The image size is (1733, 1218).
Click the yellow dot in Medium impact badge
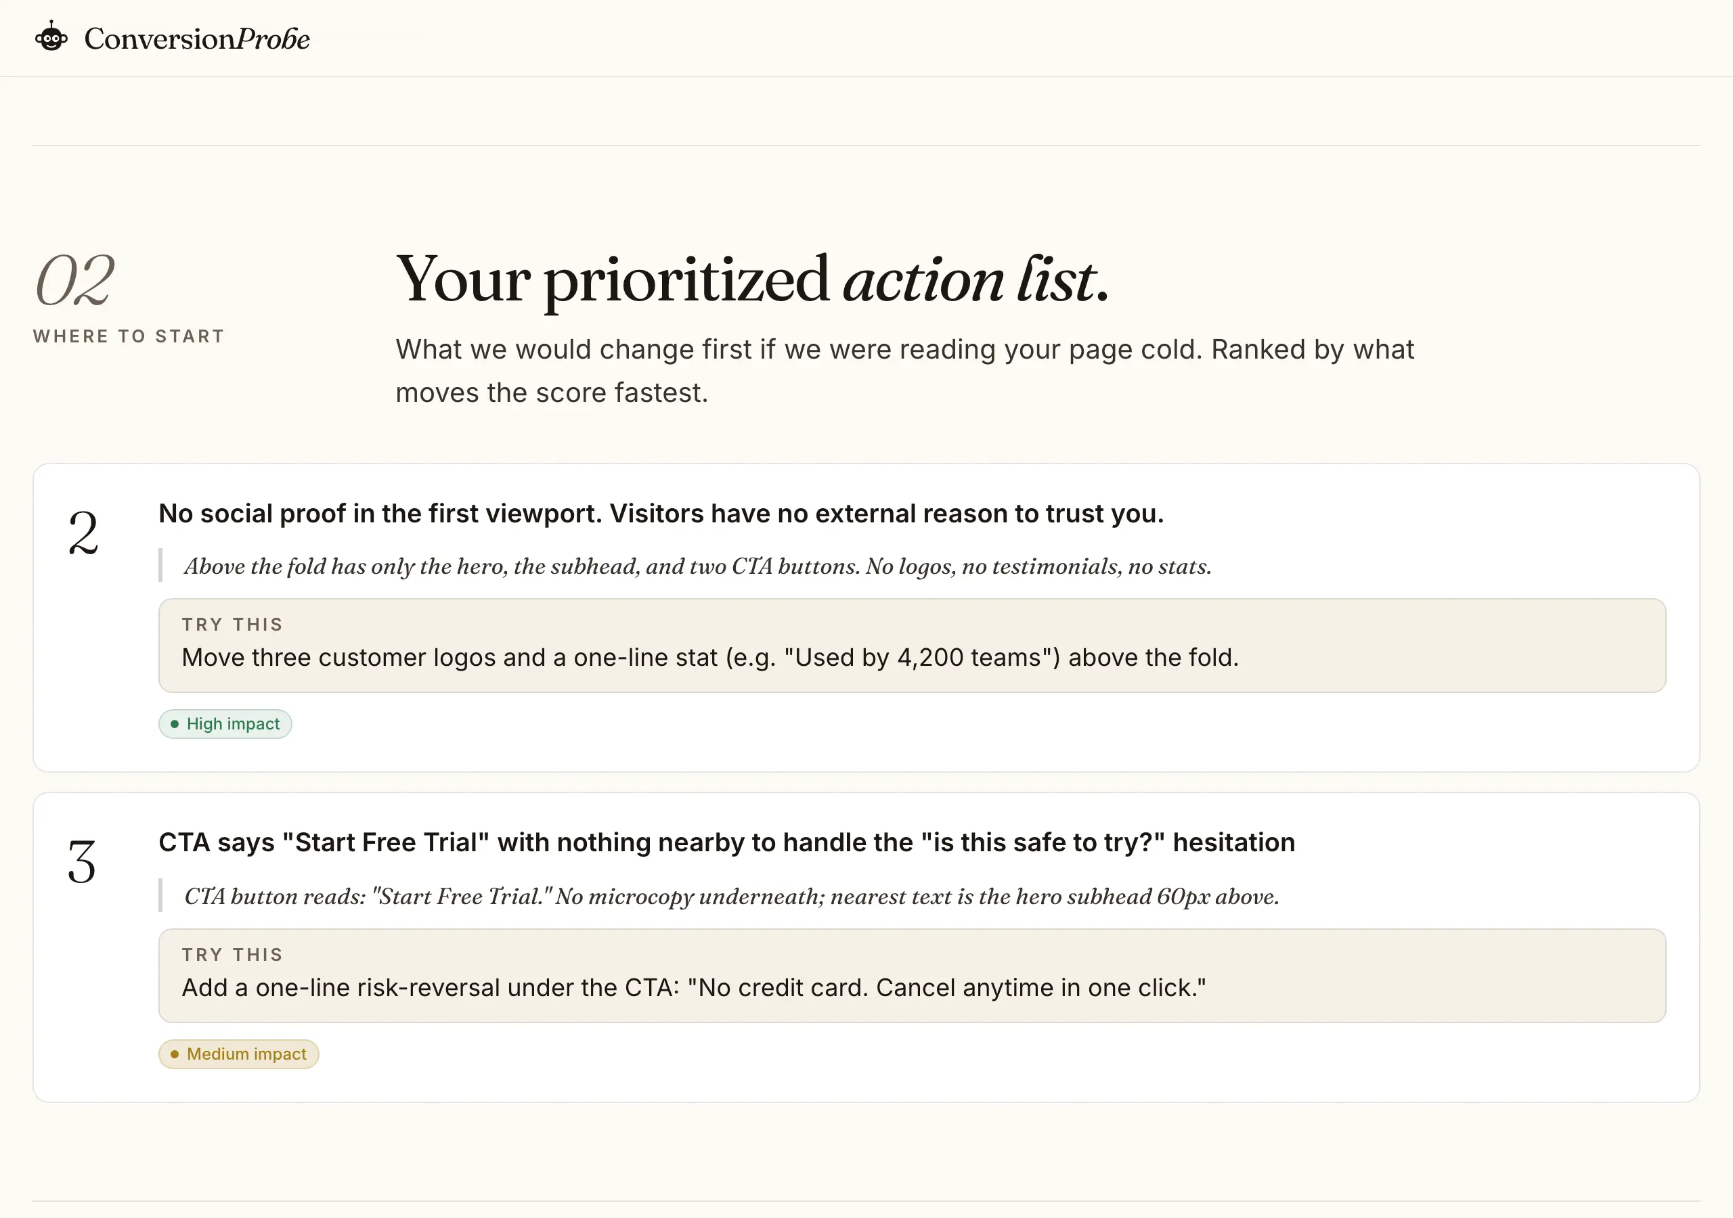tap(175, 1054)
